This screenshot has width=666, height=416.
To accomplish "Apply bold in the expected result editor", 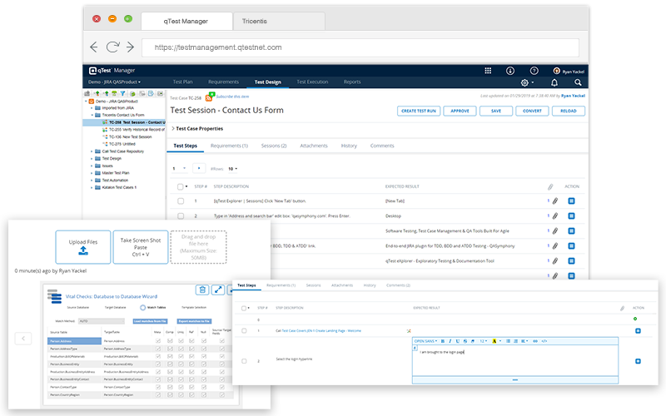I will click(443, 341).
